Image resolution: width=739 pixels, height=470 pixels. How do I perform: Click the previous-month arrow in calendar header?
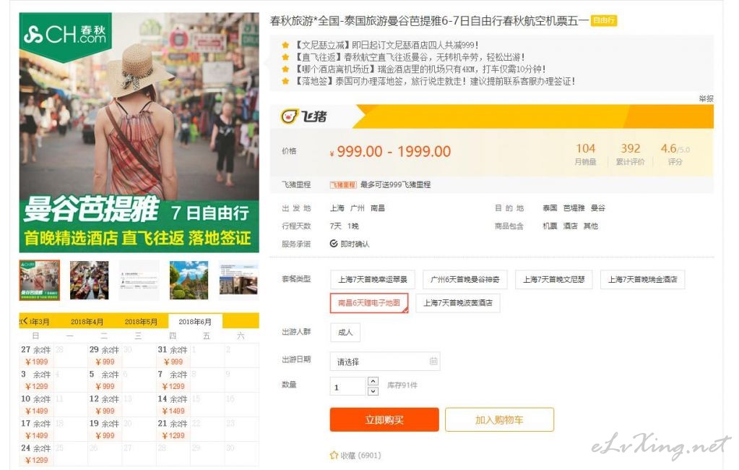[x=24, y=321]
